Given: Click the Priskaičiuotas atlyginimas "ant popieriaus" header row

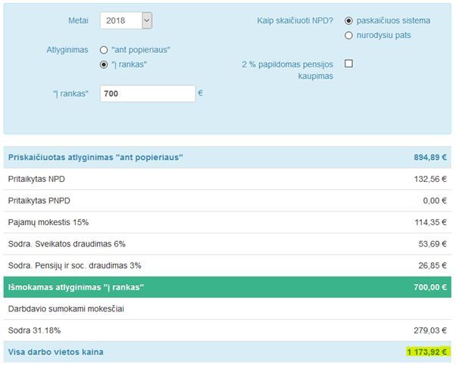Looking at the screenshot, I should tap(95, 158).
